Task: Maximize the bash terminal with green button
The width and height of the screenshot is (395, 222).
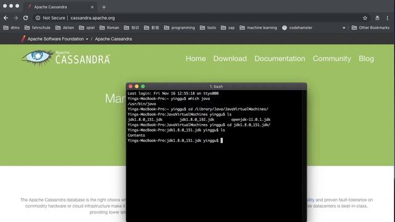Action: click(x=143, y=86)
